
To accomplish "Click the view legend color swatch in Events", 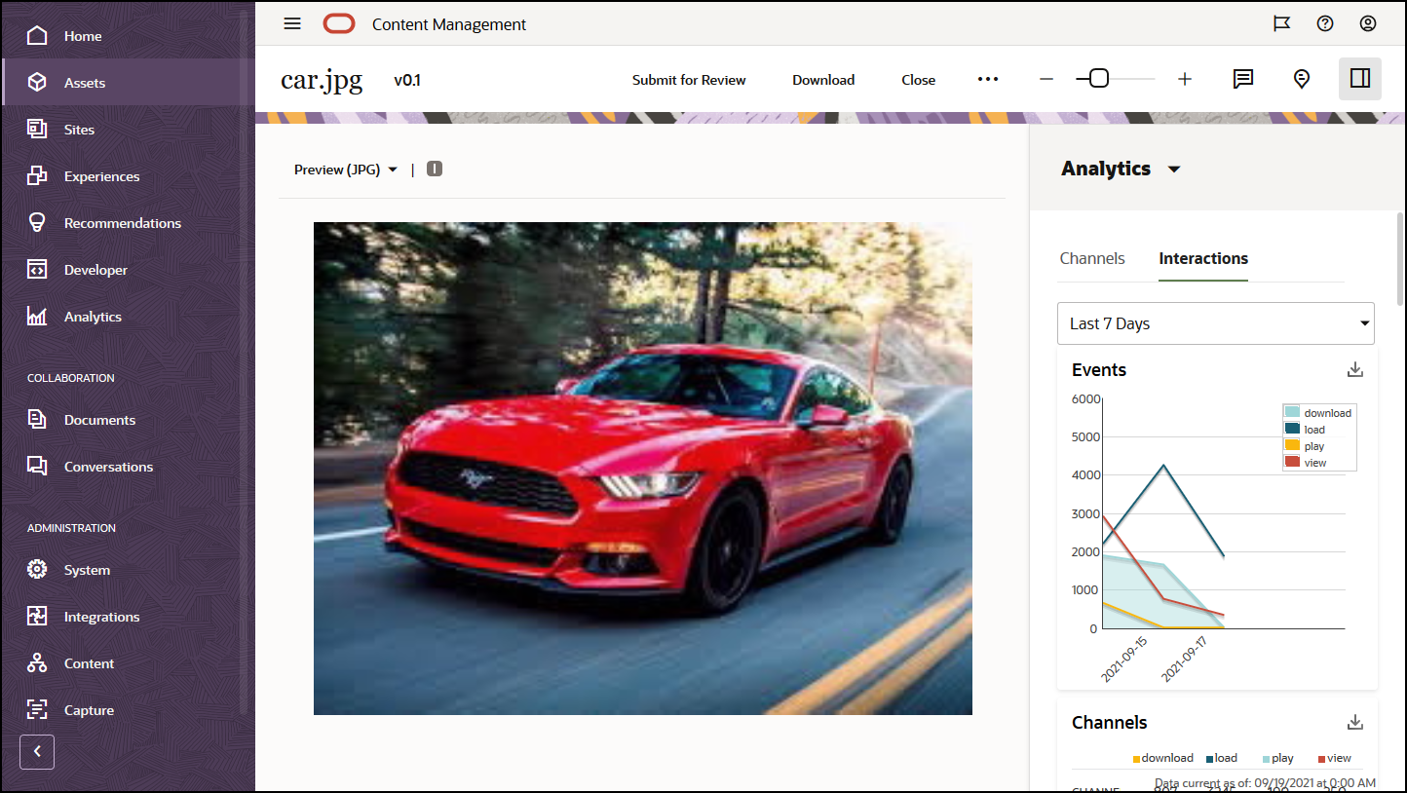I will (x=1292, y=462).
